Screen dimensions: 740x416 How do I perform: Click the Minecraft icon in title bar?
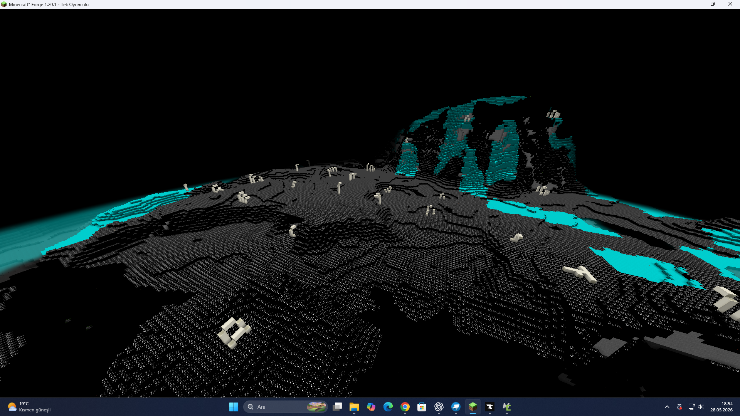(x=4, y=4)
